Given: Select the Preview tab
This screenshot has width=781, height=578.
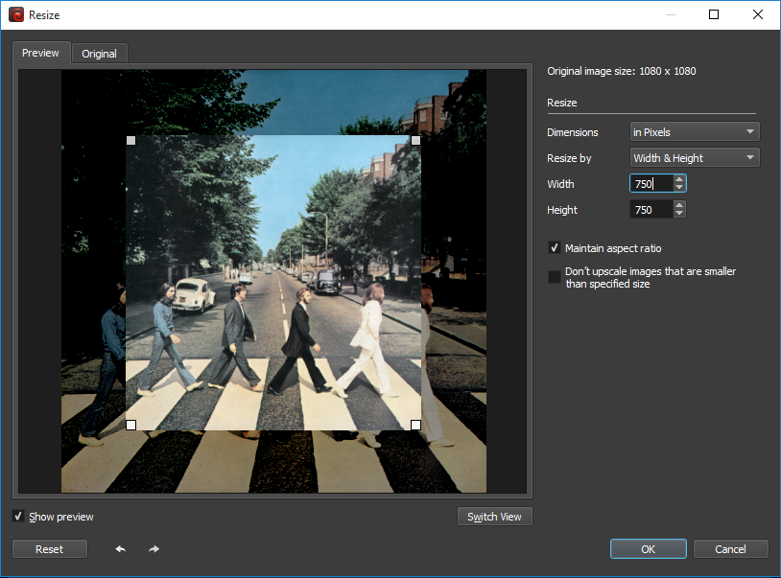Looking at the screenshot, I should pos(41,53).
